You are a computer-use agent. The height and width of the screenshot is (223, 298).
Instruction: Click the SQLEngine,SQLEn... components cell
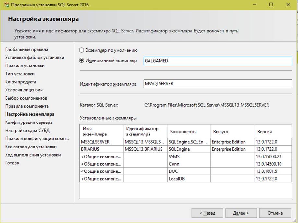pos(189,142)
